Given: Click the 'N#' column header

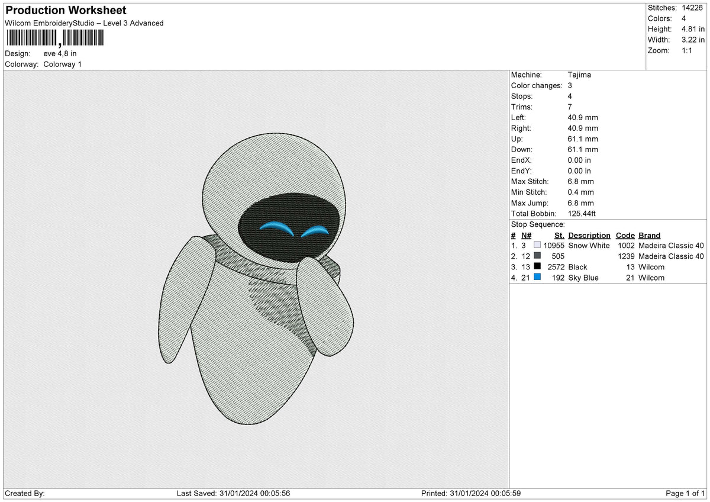Looking at the screenshot, I should tap(527, 235).
